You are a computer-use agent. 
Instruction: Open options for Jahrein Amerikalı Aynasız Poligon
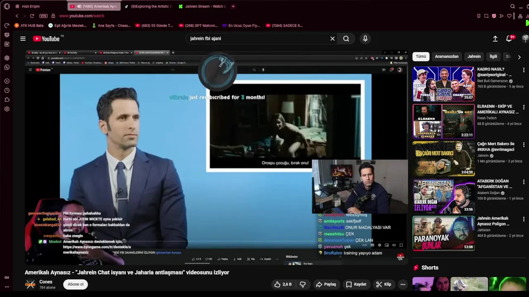pos(524,219)
